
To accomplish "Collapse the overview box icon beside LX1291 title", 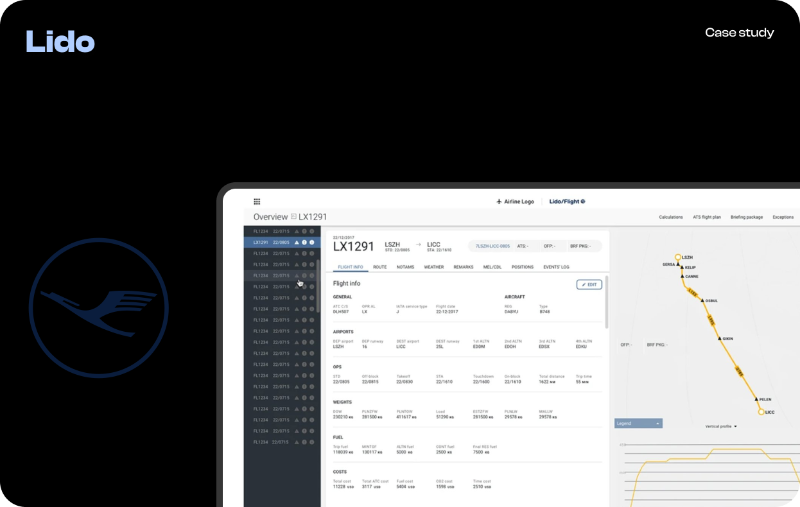I will pos(293,217).
